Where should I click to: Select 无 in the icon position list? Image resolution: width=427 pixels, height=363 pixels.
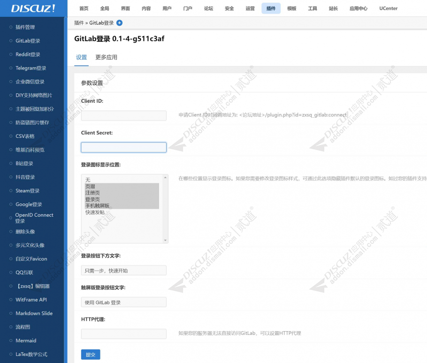122,180
